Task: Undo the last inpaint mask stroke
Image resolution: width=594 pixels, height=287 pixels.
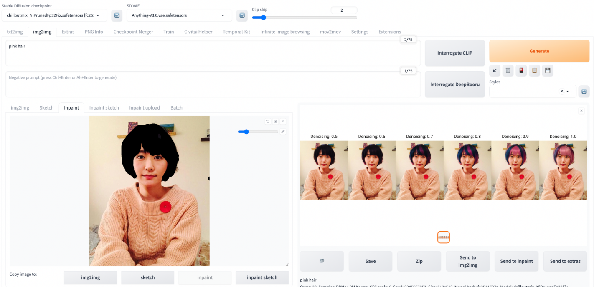Action: pyautogui.click(x=268, y=121)
